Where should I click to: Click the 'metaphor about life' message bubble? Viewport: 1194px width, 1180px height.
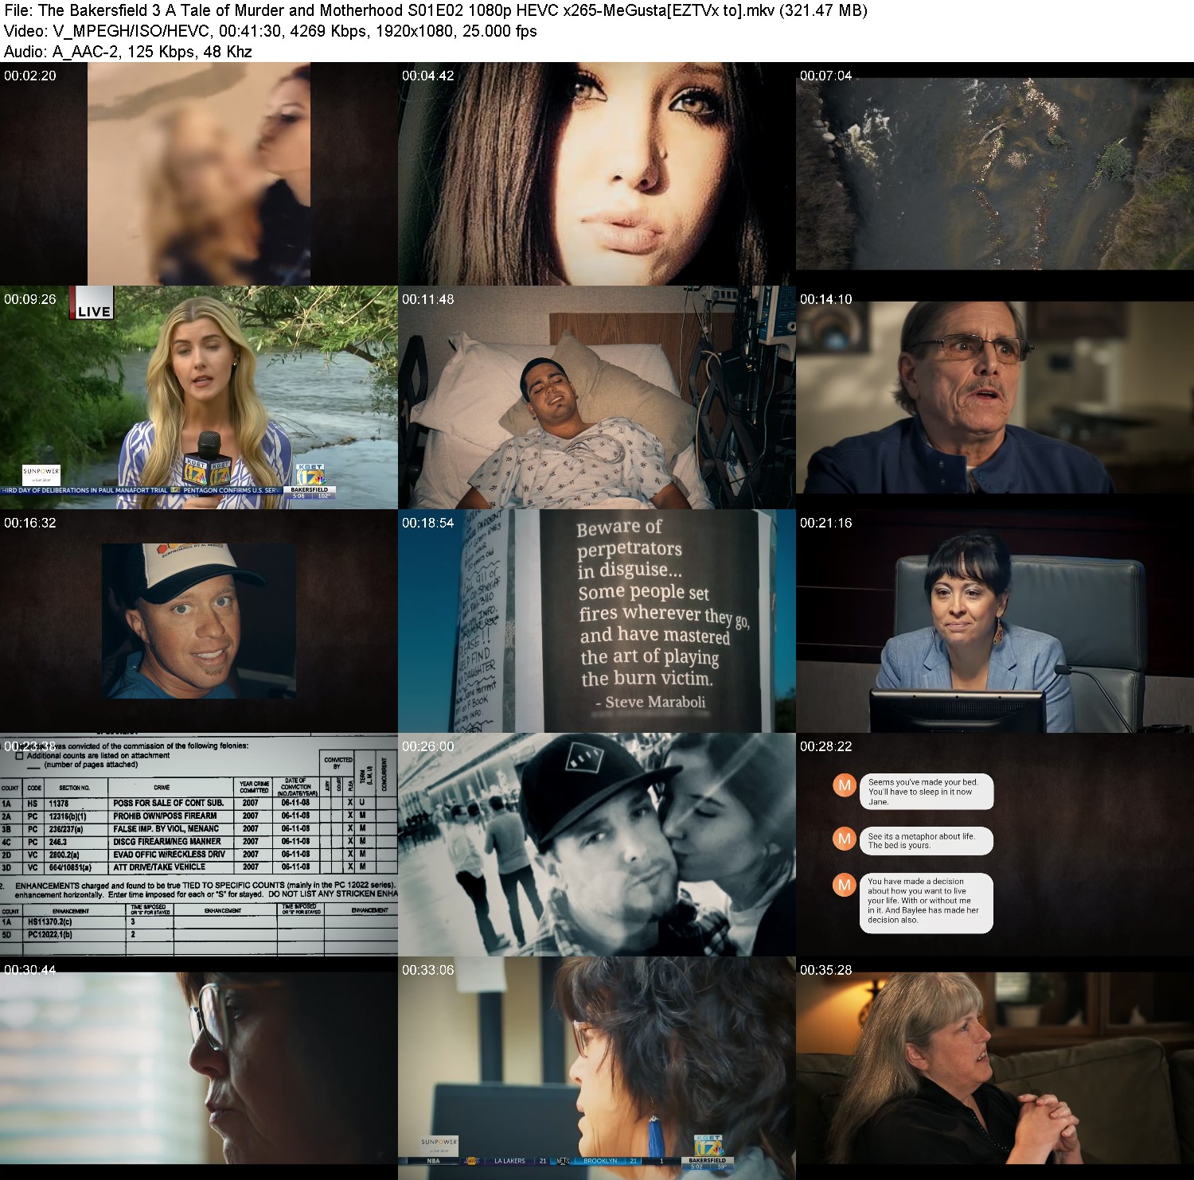click(x=927, y=841)
